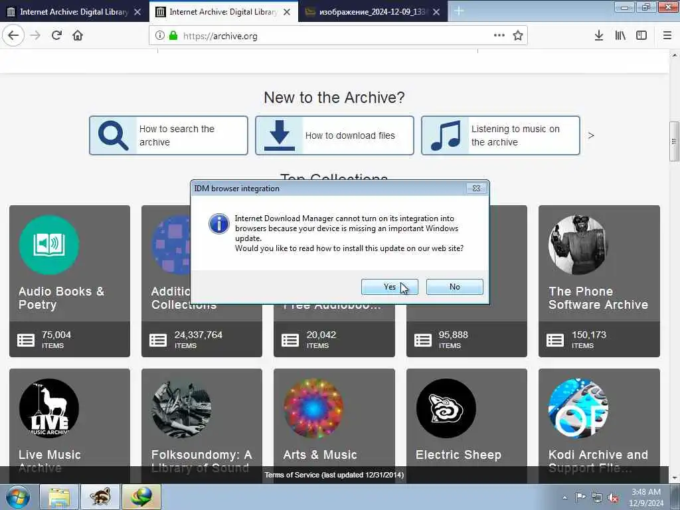
Task: Click the green padlock security icon
Action: (x=173, y=36)
